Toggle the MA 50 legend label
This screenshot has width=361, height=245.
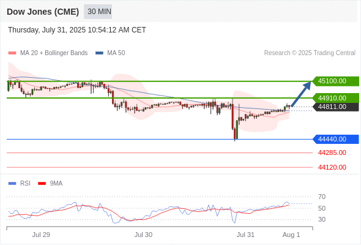pos(116,53)
